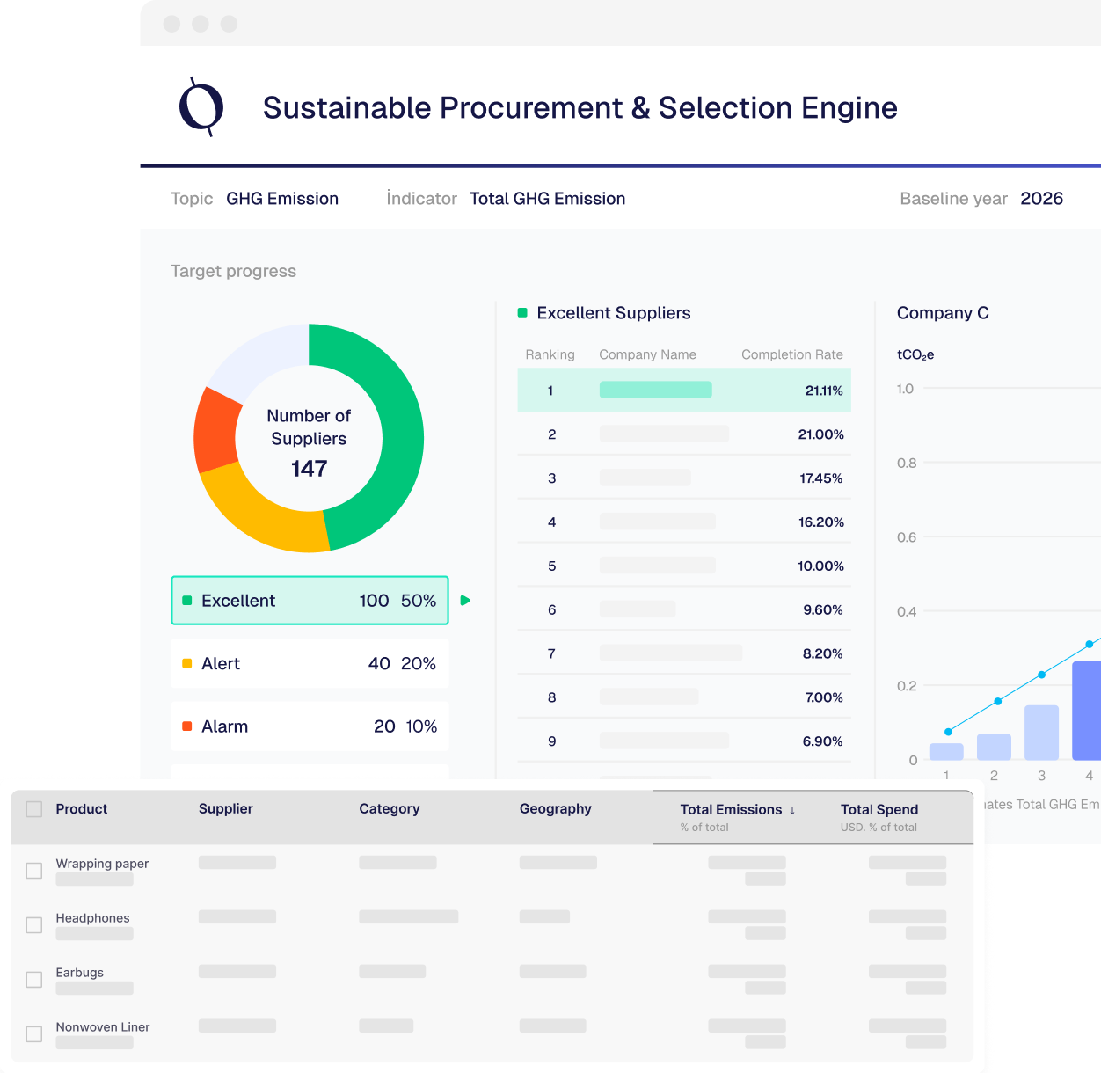The width and height of the screenshot is (1101, 1073).
Task: Click a window control dot in the titlebar
Action: (172, 25)
